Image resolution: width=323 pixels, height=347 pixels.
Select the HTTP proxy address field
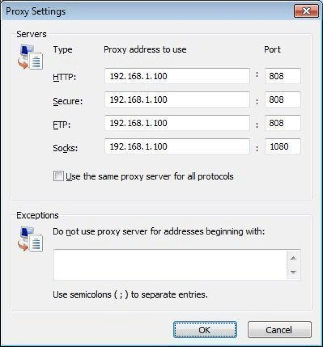pyautogui.click(x=177, y=76)
